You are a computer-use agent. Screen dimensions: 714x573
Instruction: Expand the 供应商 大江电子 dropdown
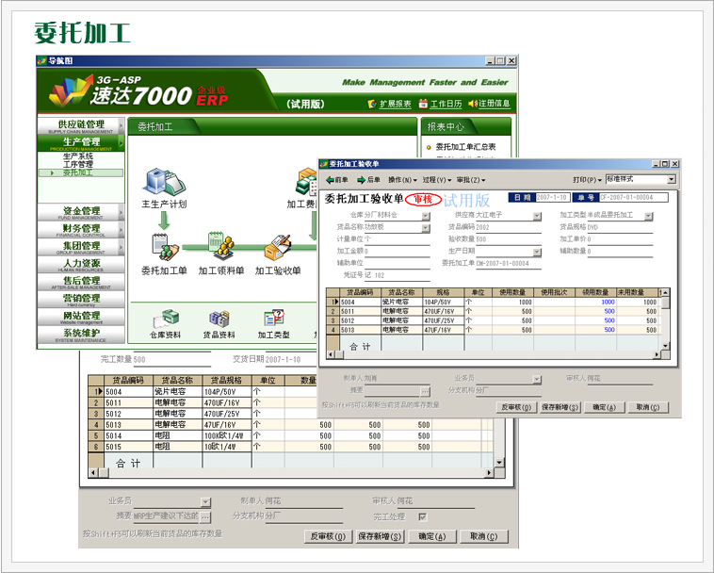[x=537, y=216]
